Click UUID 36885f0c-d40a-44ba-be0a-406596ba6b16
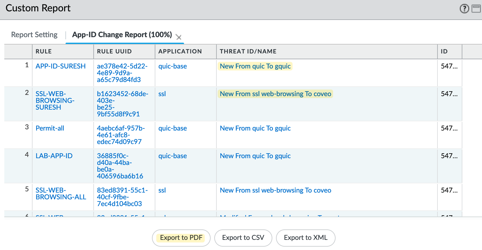Screen dimensions: 482x250 pos(120,166)
